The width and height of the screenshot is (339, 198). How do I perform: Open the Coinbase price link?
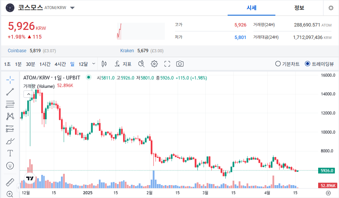click(17, 51)
